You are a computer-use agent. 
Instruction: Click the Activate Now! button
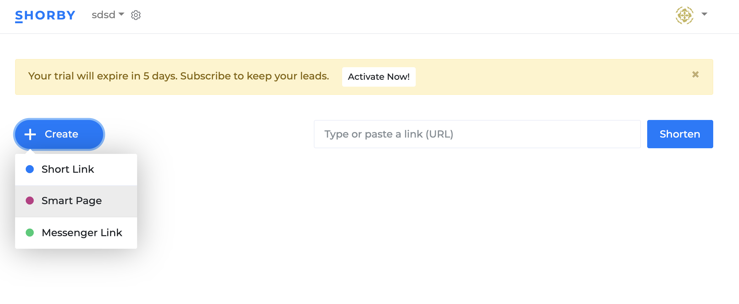[x=379, y=77]
